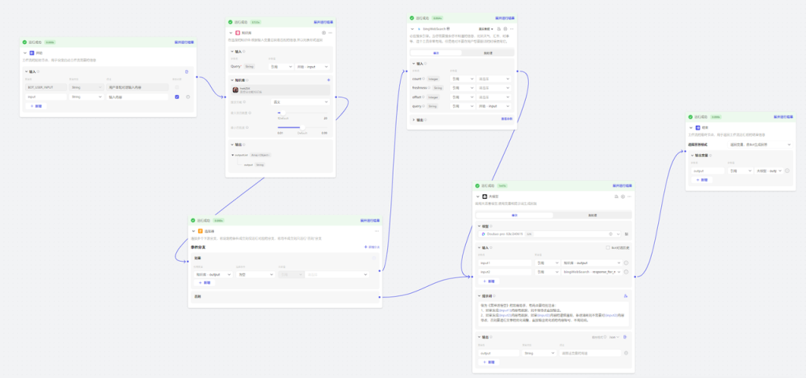Screen dimensions: 806x378
Task: Click the minimum match degree slider handle
Action: (302, 127)
